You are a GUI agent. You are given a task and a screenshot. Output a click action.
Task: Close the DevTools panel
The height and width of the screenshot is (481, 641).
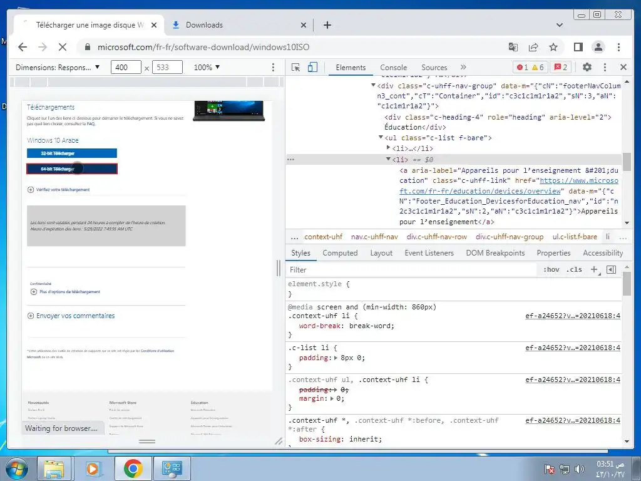pos(623,67)
